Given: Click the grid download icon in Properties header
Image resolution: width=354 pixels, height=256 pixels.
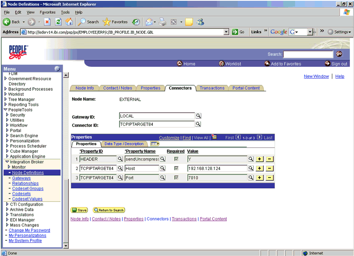Looking at the screenshot, I should click(x=214, y=137).
